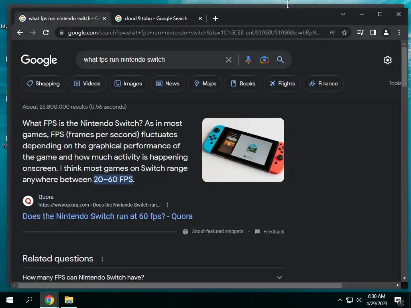This screenshot has height=308, width=411.
Task: Open Related questions three-dot menu
Action: pyautogui.click(x=102, y=259)
